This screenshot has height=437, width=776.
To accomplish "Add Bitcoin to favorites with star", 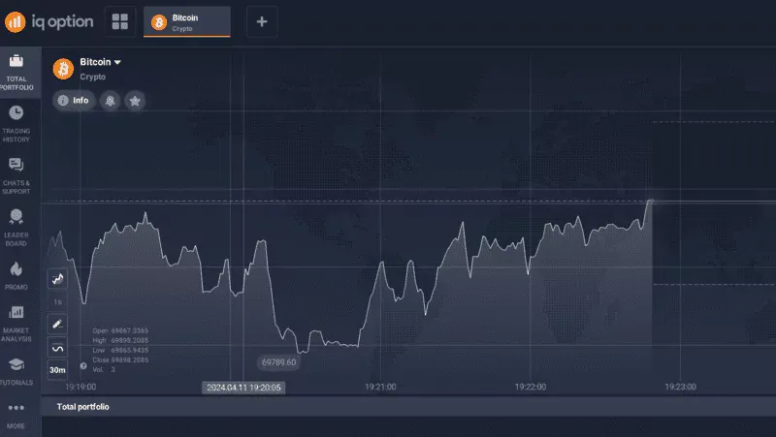I will (135, 101).
